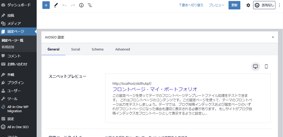Click 固定ページ一覧 submenu item

[12, 40]
